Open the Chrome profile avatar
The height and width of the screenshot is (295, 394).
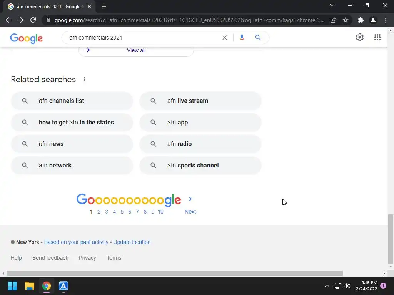pos(373,20)
